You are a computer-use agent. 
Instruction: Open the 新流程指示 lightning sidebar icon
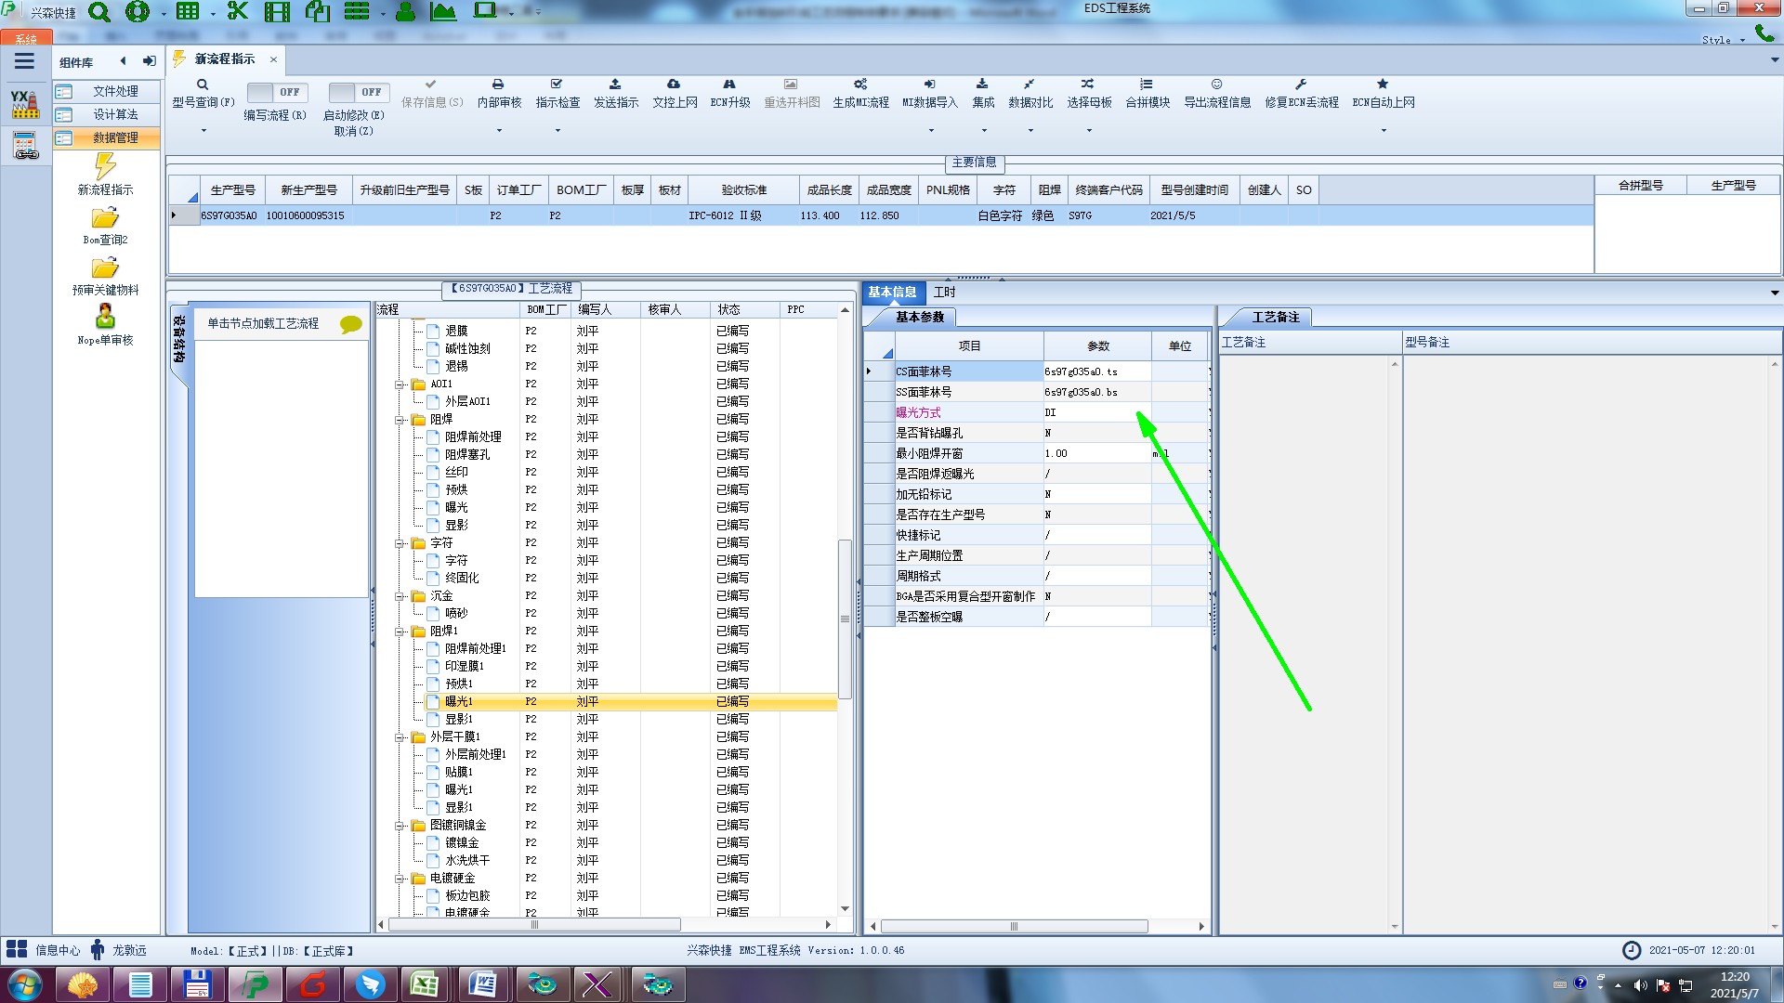(105, 167)
